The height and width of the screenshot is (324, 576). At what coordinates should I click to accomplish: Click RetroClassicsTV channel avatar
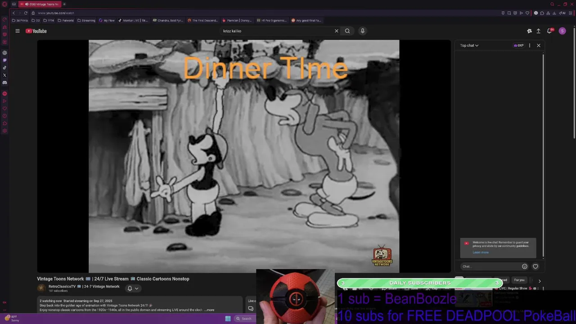pyautogui.click(x=41, y=288)
